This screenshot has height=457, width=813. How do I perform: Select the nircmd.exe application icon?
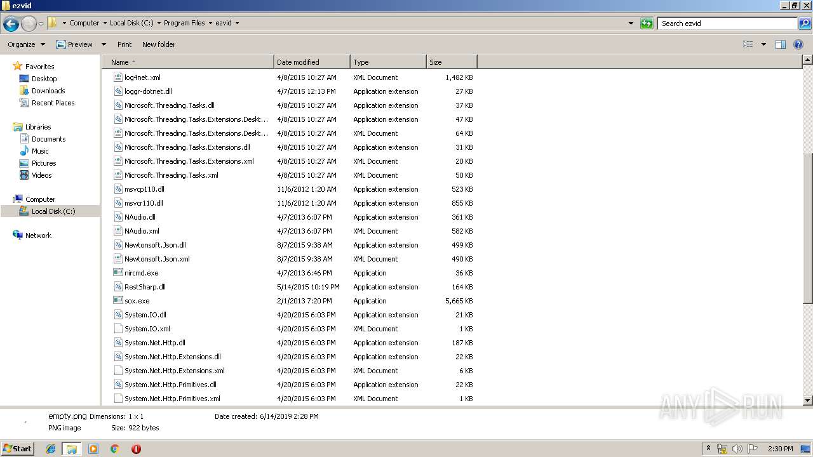click(118, 273)
